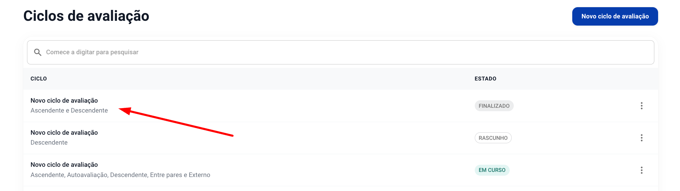Click the blue Novo ciclo de avaliação button

click(615, 16)
